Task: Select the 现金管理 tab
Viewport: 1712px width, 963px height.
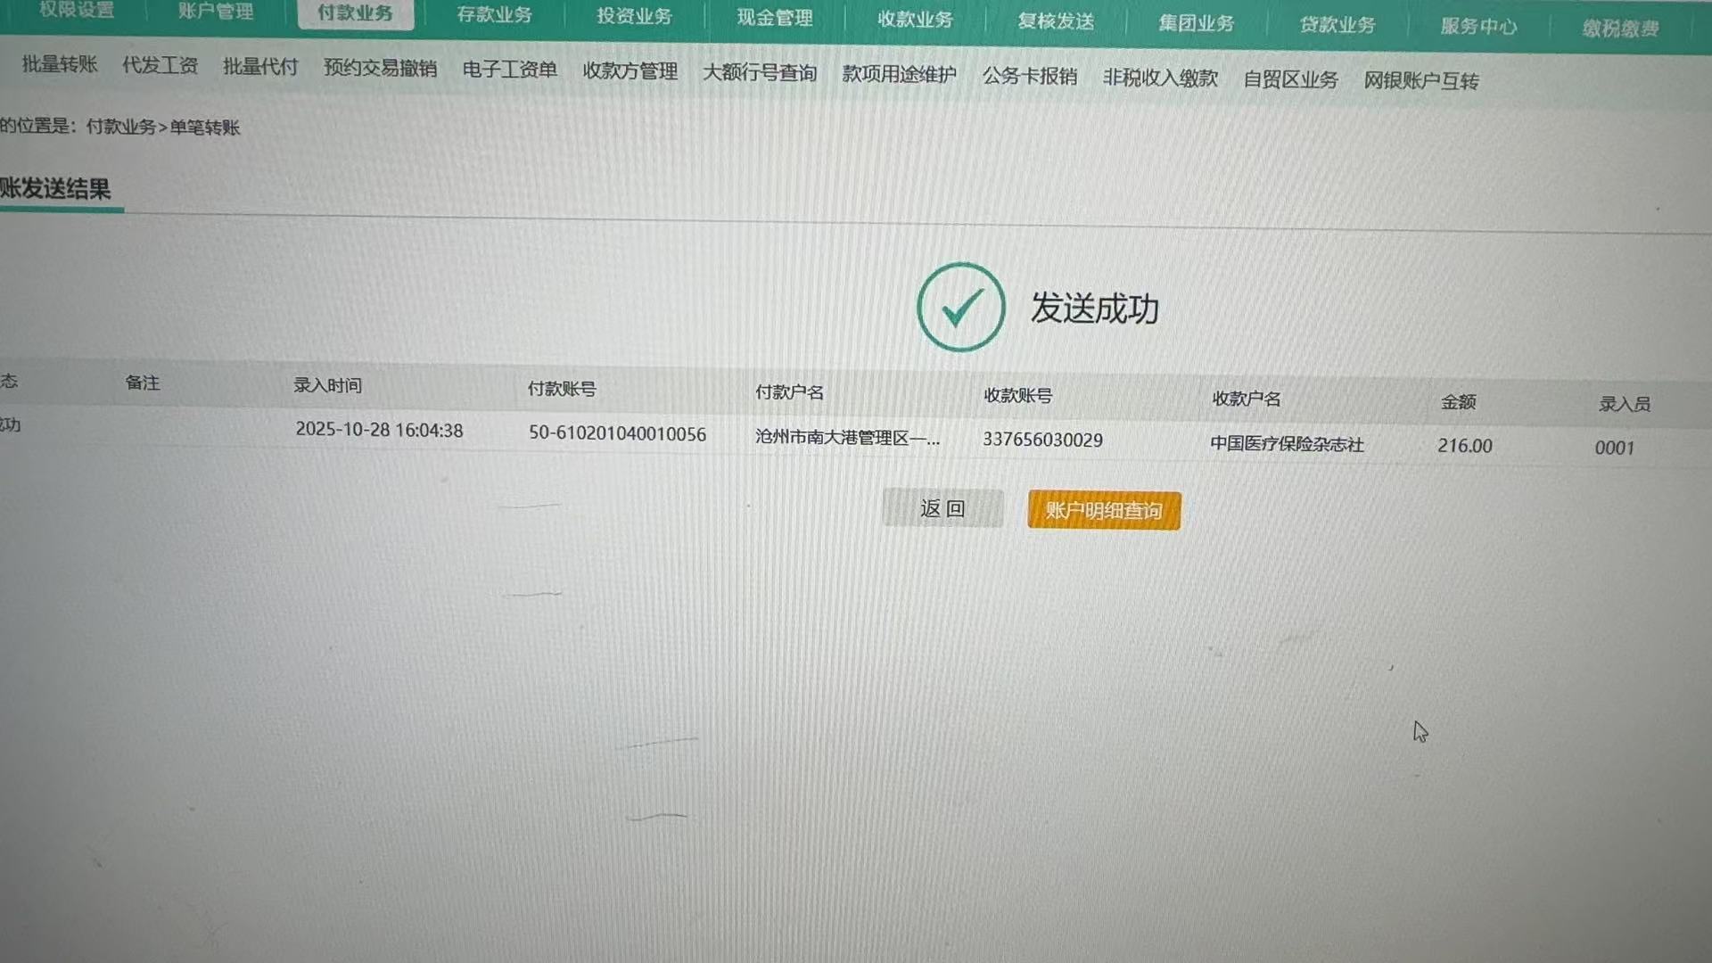Action: [x=774, y=18]
